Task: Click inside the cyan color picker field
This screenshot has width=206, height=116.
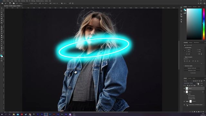Action: click(194, 24)
